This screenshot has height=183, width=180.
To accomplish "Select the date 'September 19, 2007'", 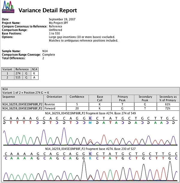I will pyautogui.click(x=62, y=19).
